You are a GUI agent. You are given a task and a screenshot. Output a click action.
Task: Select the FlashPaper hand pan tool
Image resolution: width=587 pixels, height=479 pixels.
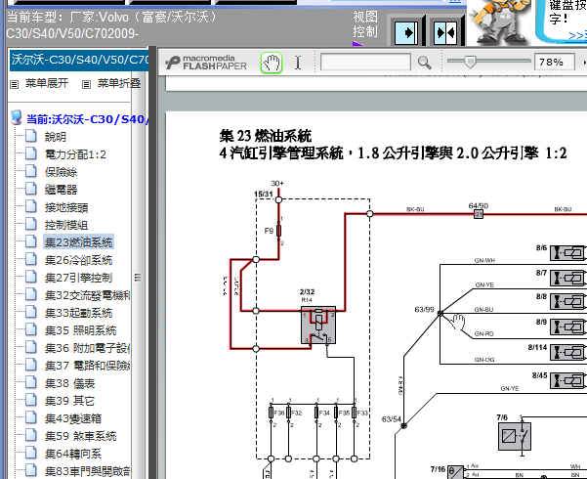click(272, 63)
